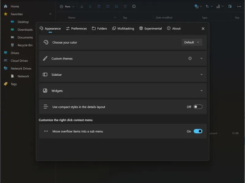Select the Network Drives icon

point(6,68)
